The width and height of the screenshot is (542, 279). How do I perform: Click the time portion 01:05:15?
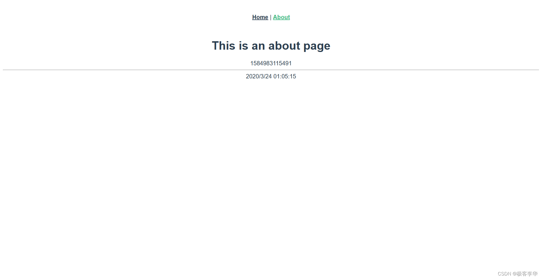click(285, 76)
